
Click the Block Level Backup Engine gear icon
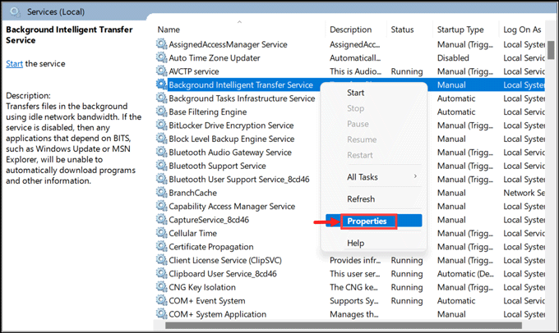click(x=161, y=139)
